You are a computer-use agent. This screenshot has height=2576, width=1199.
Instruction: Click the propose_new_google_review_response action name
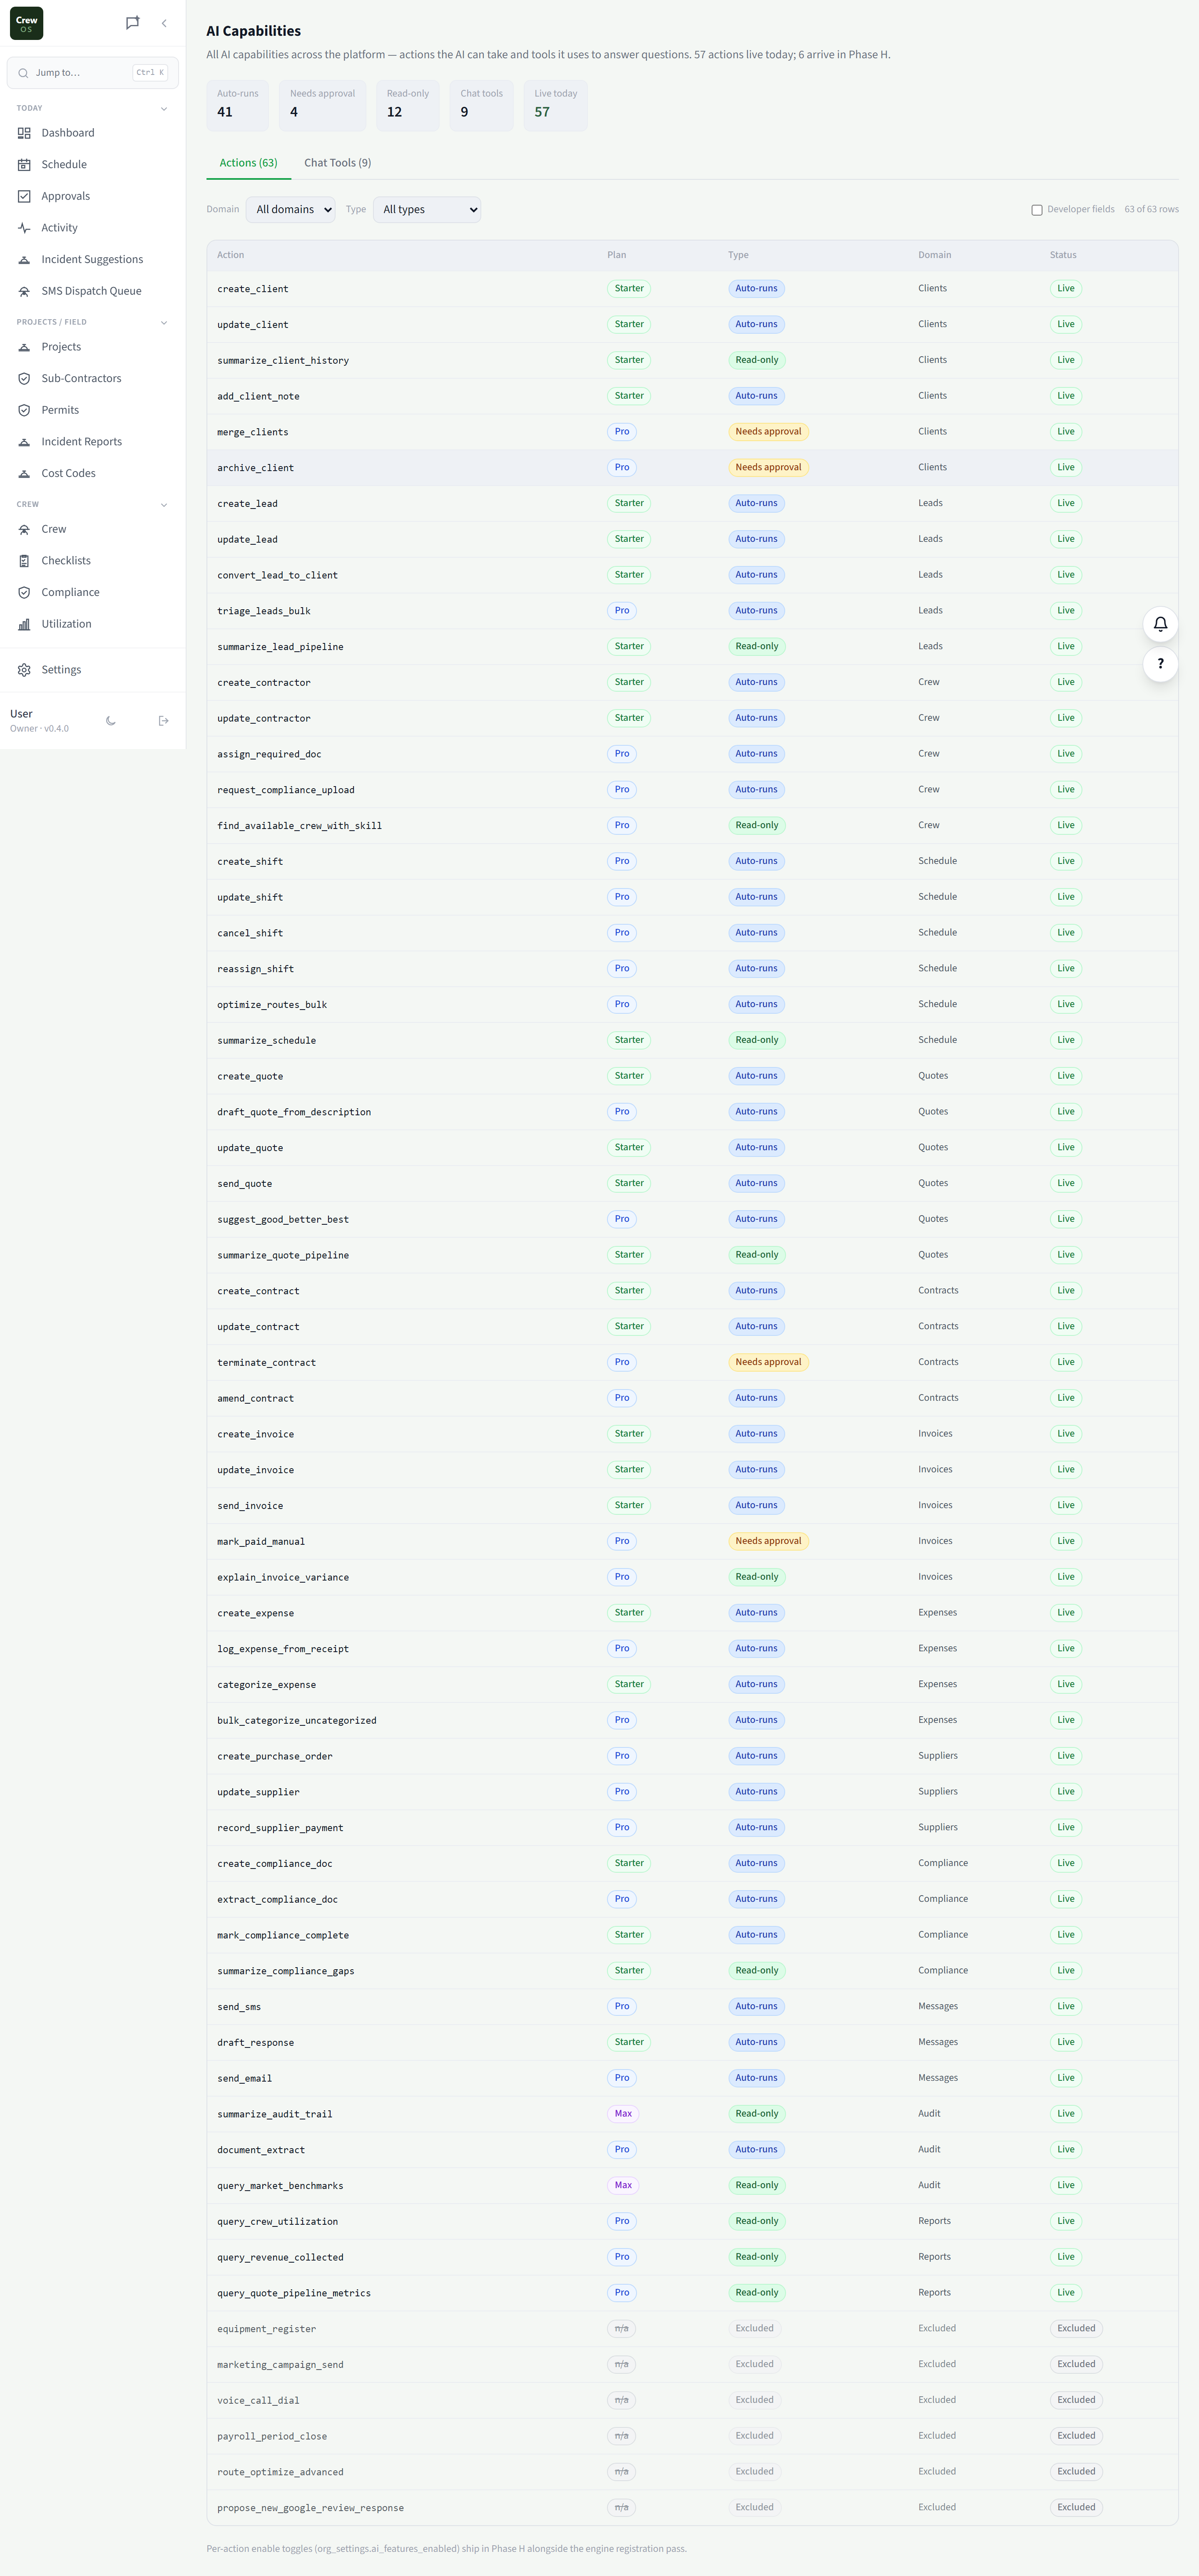(311, 2508)
